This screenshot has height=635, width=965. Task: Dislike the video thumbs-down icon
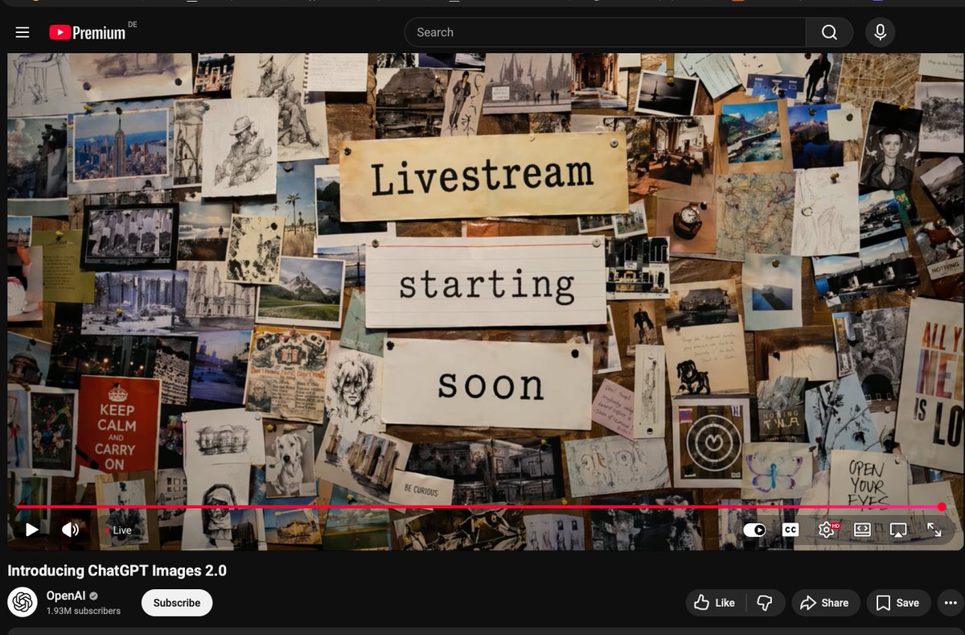(765, 603)
